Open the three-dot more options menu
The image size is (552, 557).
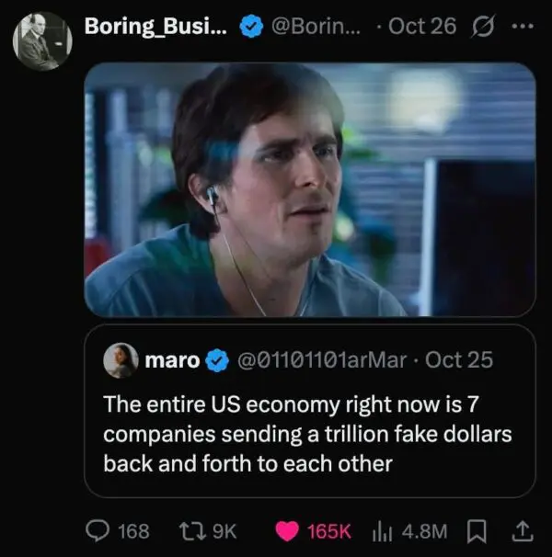click(522, 26)
